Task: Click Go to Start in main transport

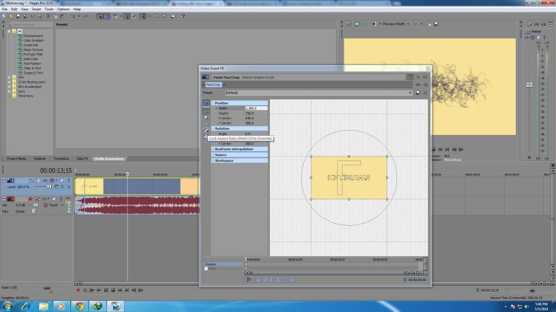Action: tap(120, 290)
